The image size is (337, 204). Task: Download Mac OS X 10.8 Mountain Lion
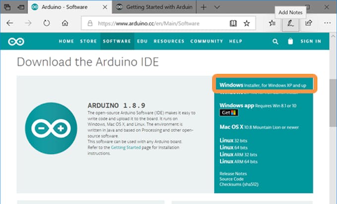(259, 127)
